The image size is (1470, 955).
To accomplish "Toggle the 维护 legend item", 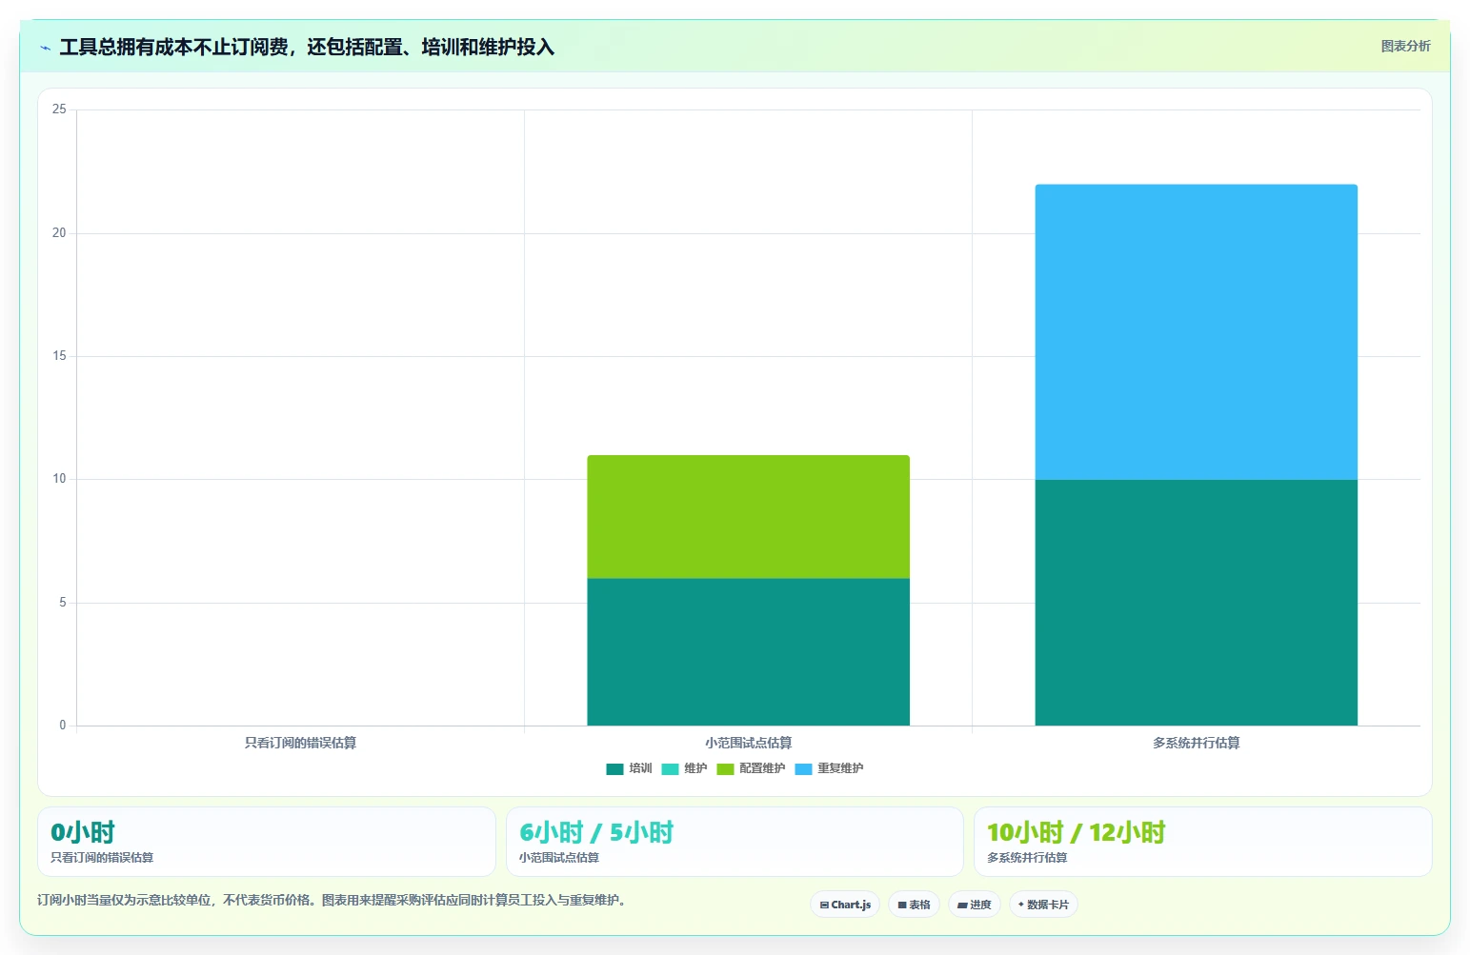I will [x=684, y=768].
